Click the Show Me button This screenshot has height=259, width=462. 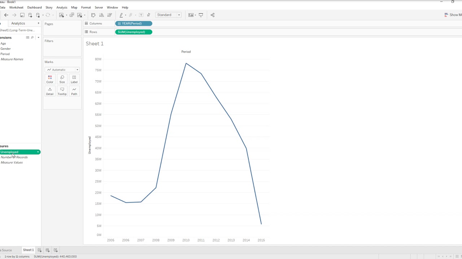453,15
